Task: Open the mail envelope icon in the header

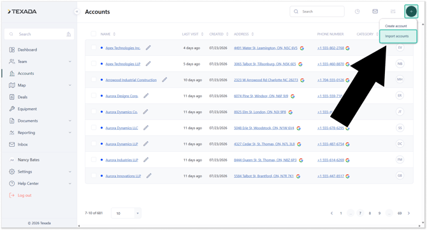Action: tap(375, 11)
